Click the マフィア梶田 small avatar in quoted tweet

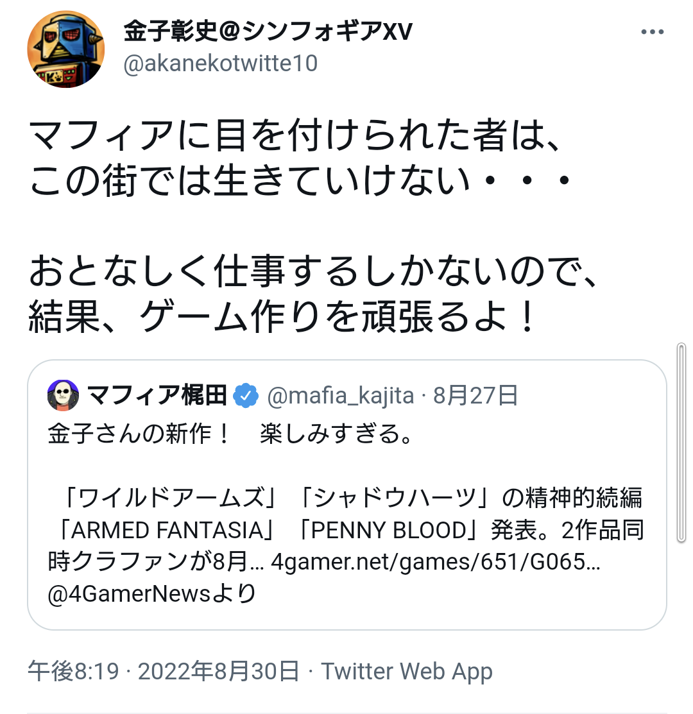(x=63, y=396)
